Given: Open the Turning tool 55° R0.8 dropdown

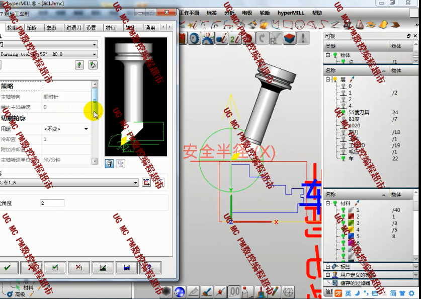Looking at the screenshot, I should point(94,54).
